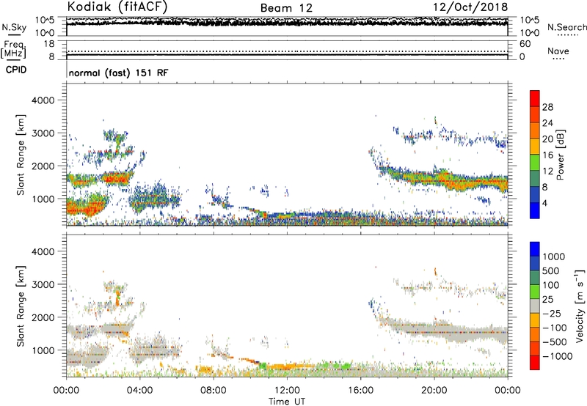
Task: Click the power colorbar tick '16'
Action: pos(547,155)
